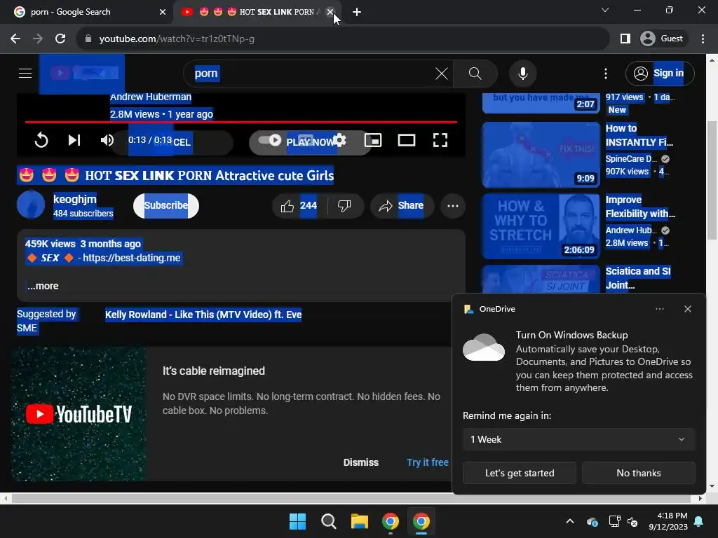Close the OneDrive notification

click(687, 309)
